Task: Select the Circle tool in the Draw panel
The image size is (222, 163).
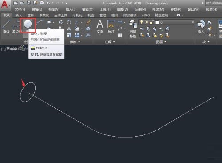Action: pos(28,24)
